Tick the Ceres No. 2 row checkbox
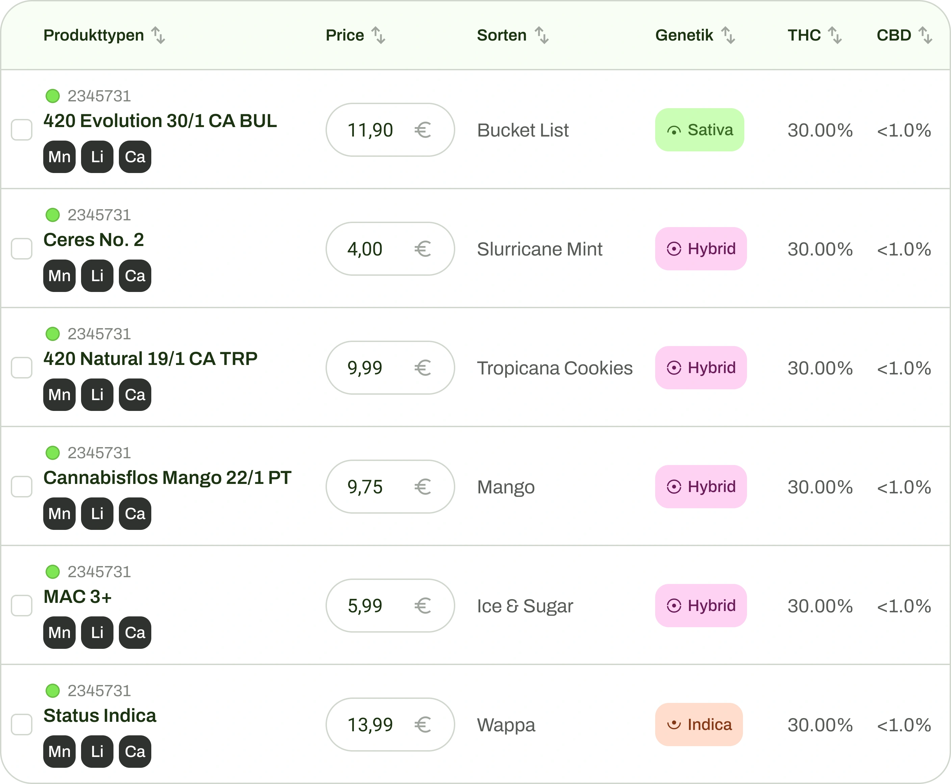Screen dimensions: 951x784 click(22, 249)
